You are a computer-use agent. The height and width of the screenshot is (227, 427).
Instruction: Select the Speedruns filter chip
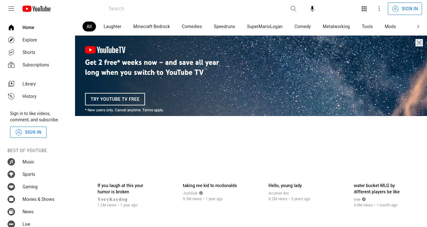click(x=224, y=27)
